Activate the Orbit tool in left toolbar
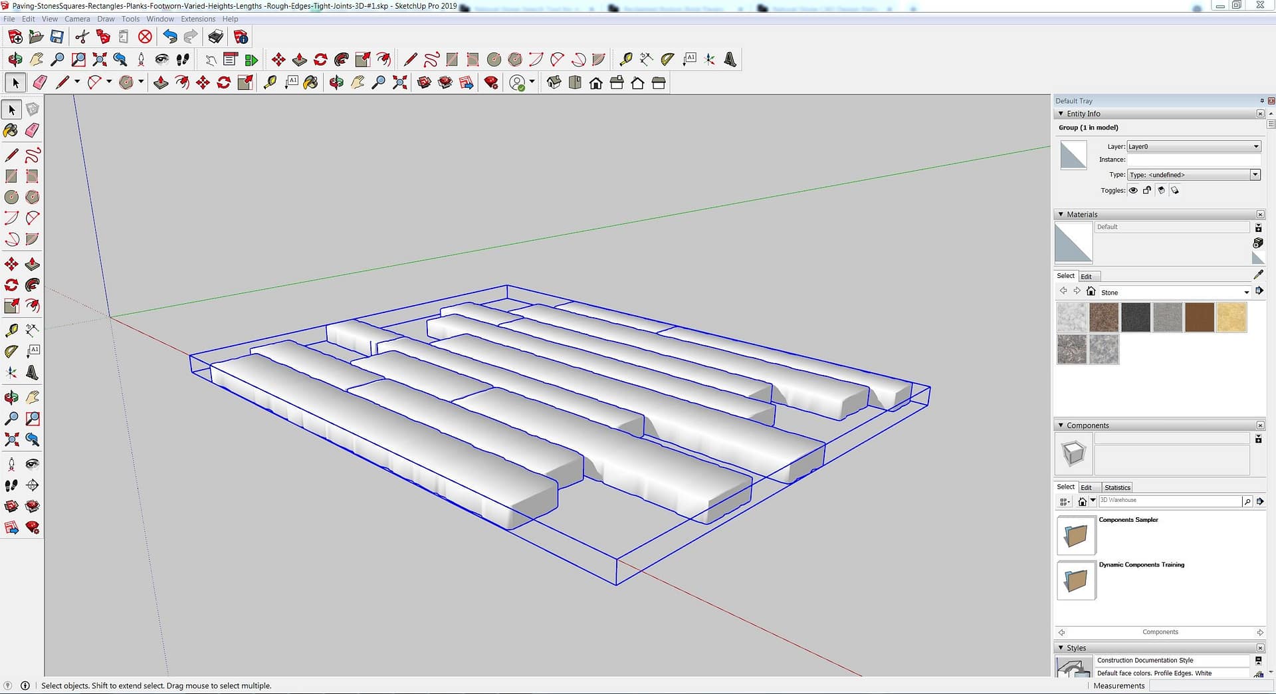 (x=11, y=398)
